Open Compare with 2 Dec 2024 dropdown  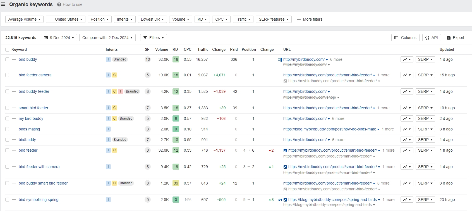(x=107, y=38)
